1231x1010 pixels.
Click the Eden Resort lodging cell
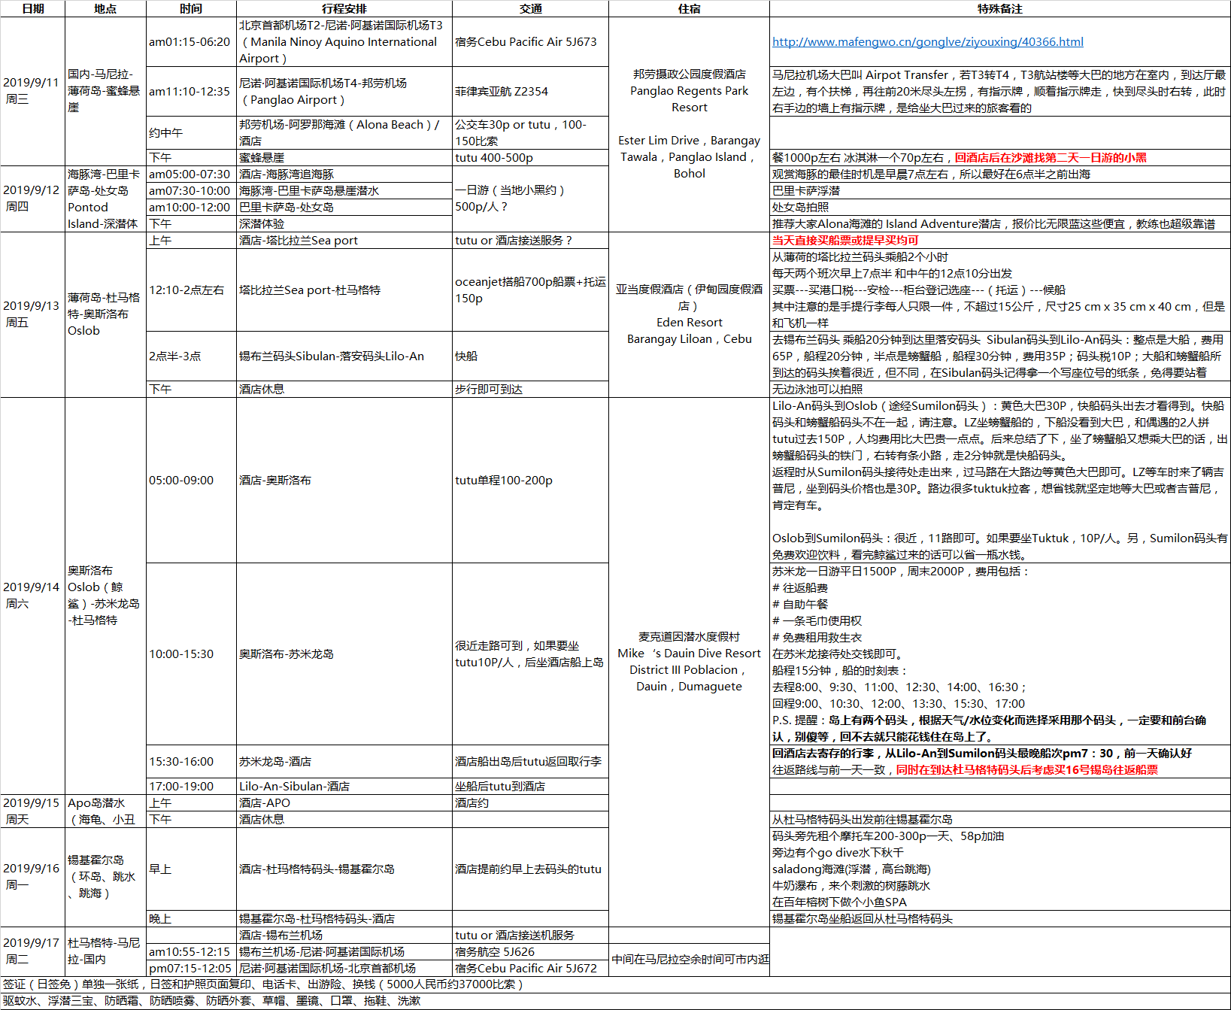pyautogui.click(x=689, y=314)
